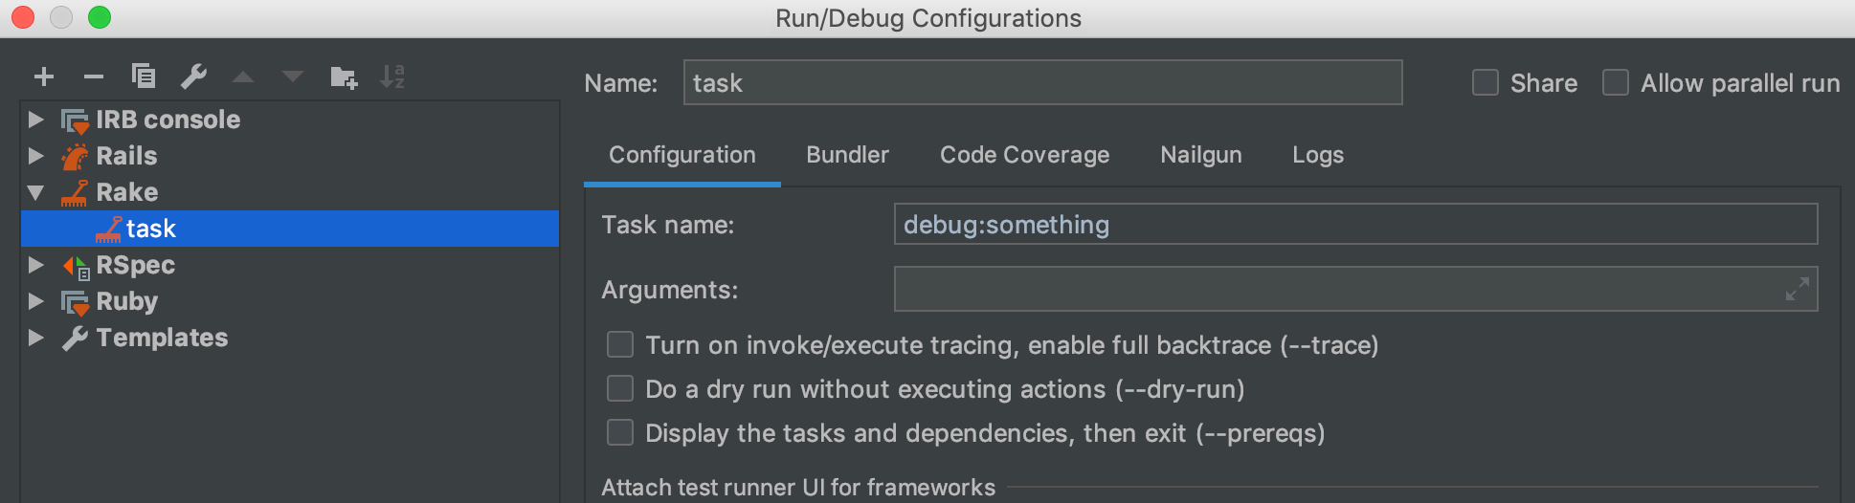This screenshot has height=503, width=1855.
Task: Select the Templates tree label
Action: pos(162,338)
